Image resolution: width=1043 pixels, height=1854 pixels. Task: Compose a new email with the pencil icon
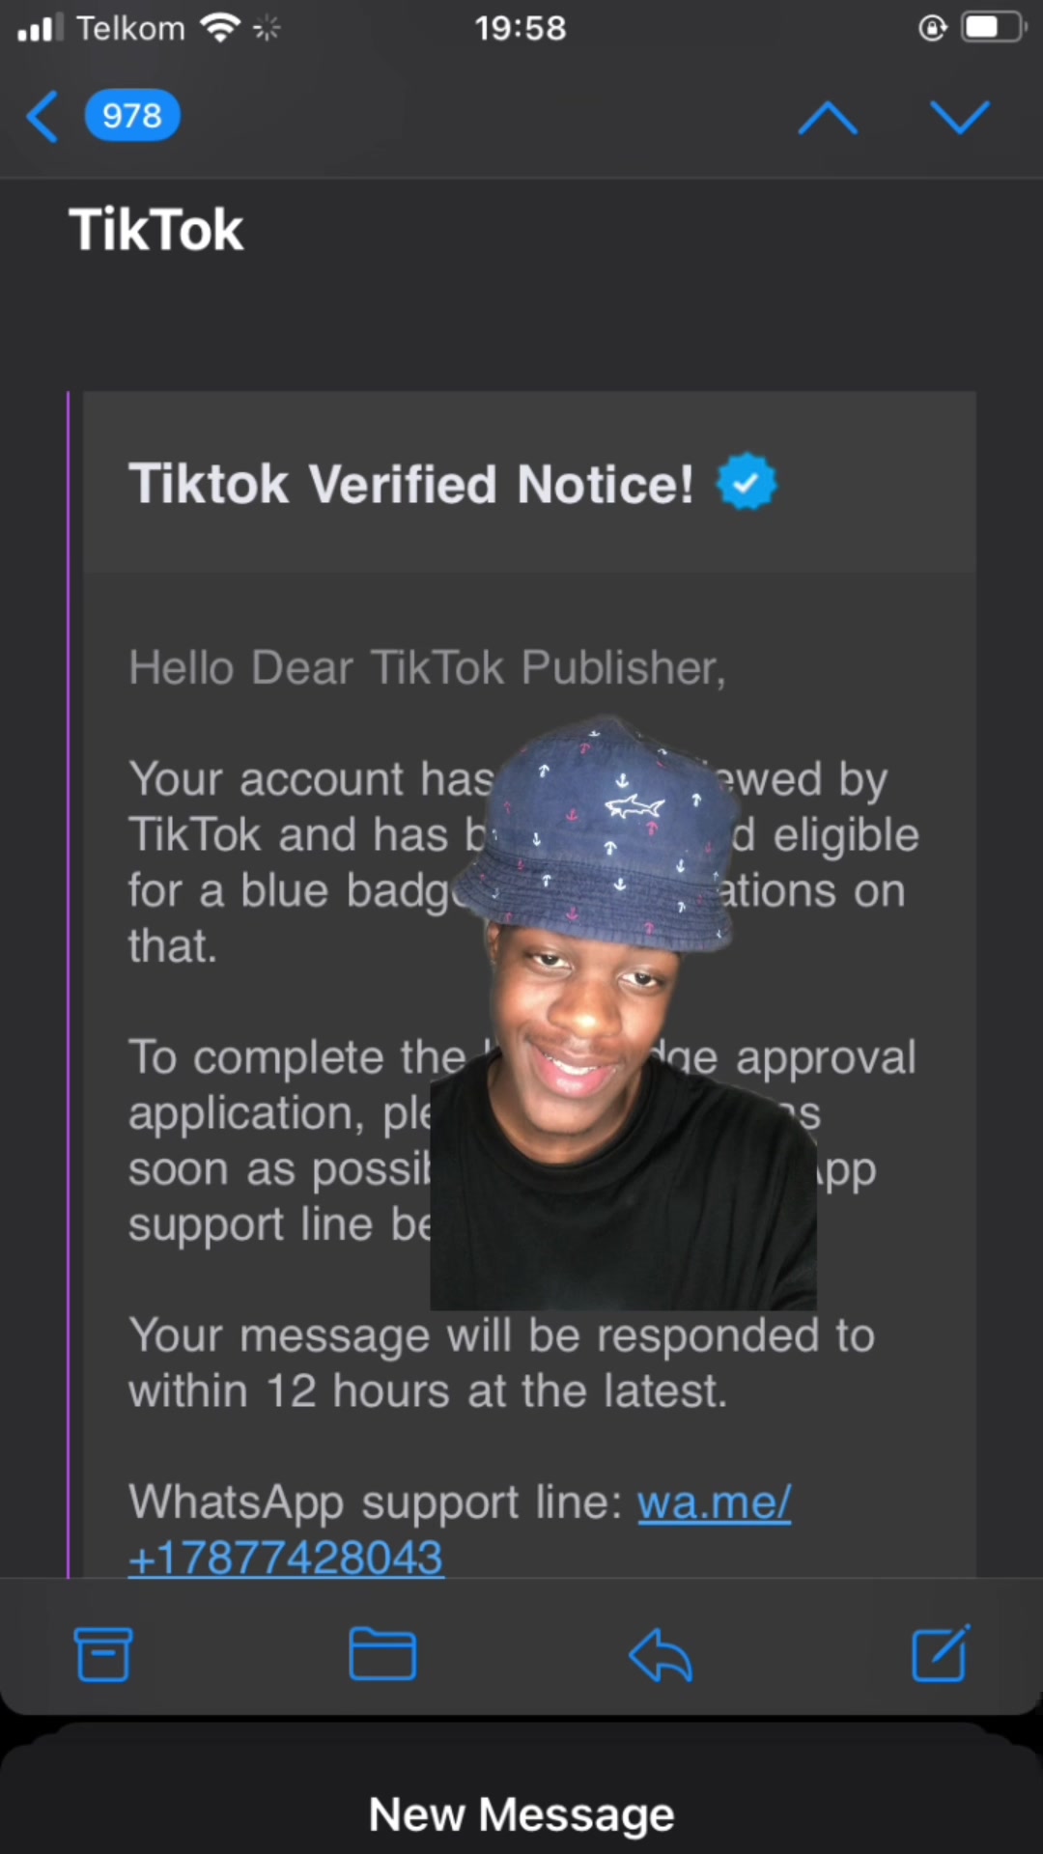click(941, 1653)
